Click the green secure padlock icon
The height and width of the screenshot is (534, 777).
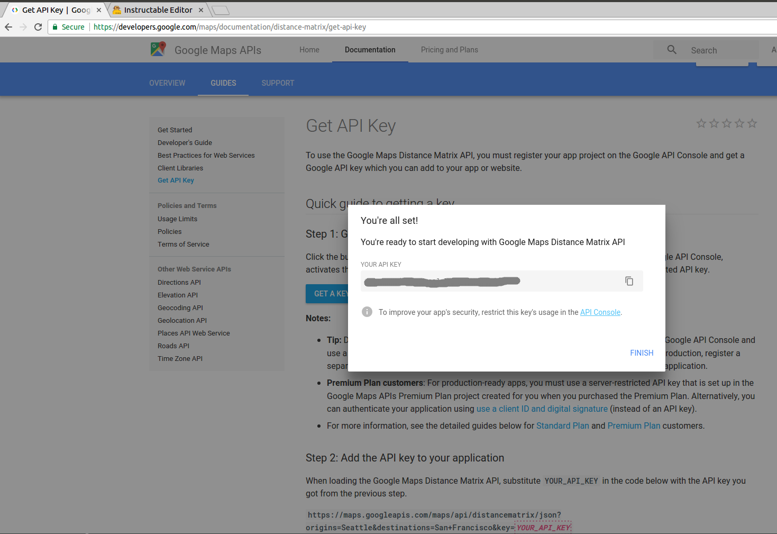pyautogui.click(x=54, y=27)
